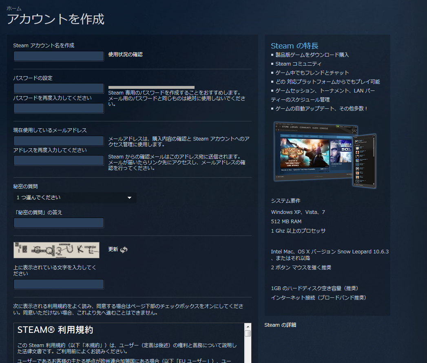
Task: Click 使用状況の確認 to check availability
Action: (125, 55)
